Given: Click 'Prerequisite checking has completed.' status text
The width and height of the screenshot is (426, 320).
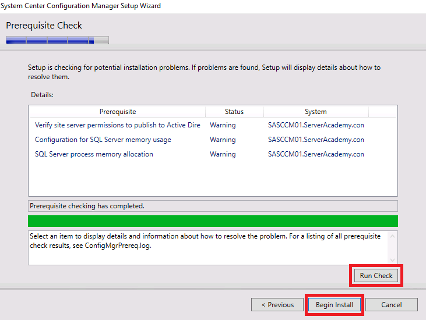Looking at the screenshot, I should (x=87, y=206).
